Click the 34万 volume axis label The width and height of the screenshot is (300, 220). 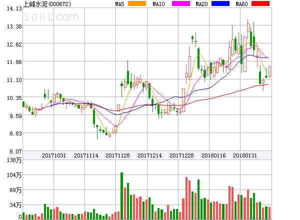tap(15, 205)
